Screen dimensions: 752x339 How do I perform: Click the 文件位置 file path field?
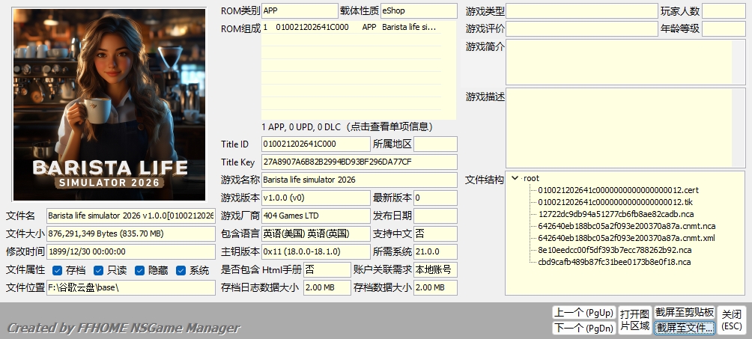click(x=130, y=287)
